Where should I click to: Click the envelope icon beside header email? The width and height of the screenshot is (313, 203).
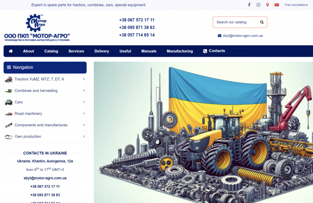pos(219,36)
